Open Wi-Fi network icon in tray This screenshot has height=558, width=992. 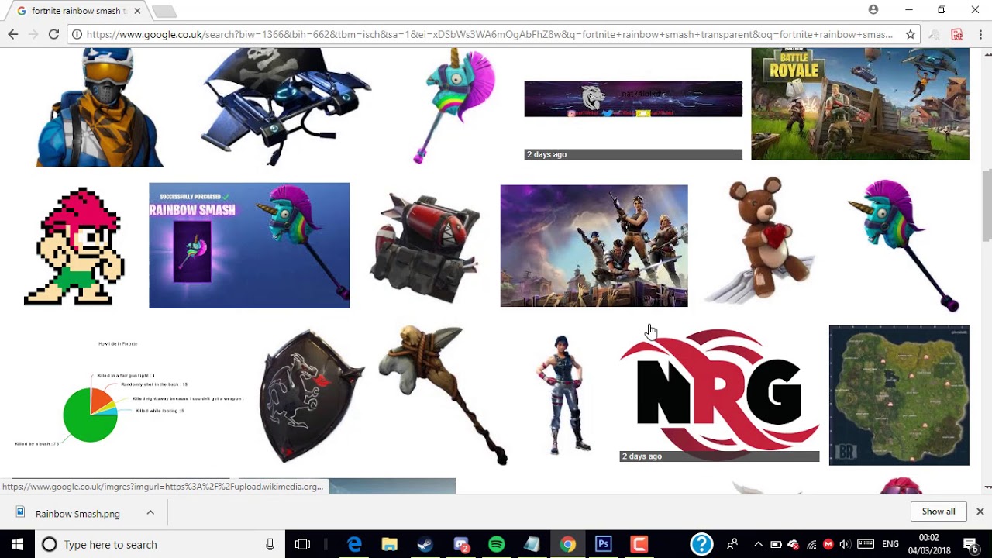811,544
